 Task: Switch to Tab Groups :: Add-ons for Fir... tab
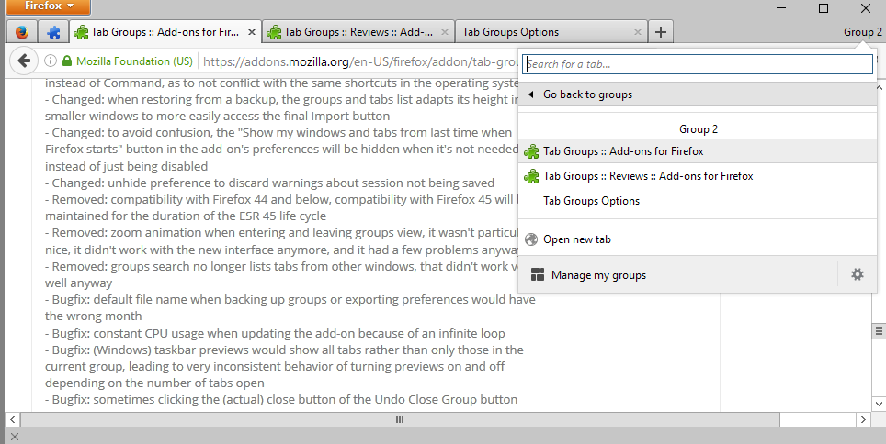point(165,32)
